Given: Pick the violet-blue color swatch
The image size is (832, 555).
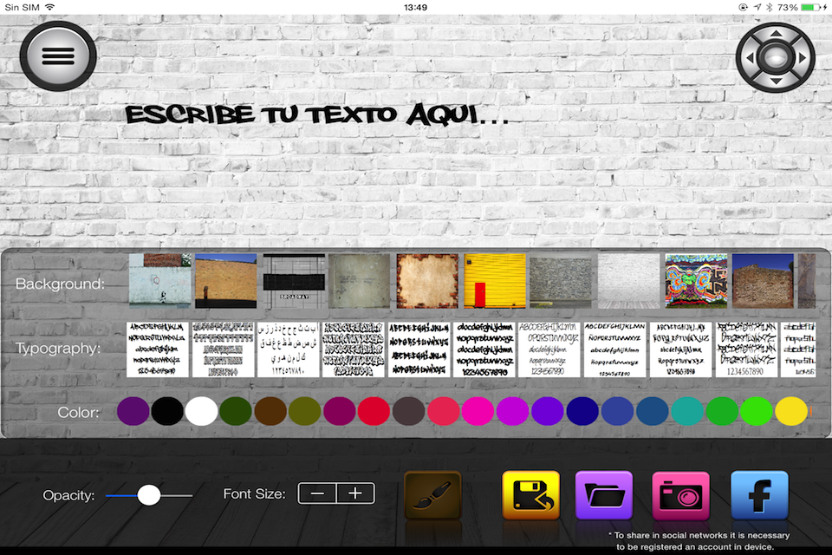Looking at the screenshot, I should pyautogui.click(x=548, y=411).
